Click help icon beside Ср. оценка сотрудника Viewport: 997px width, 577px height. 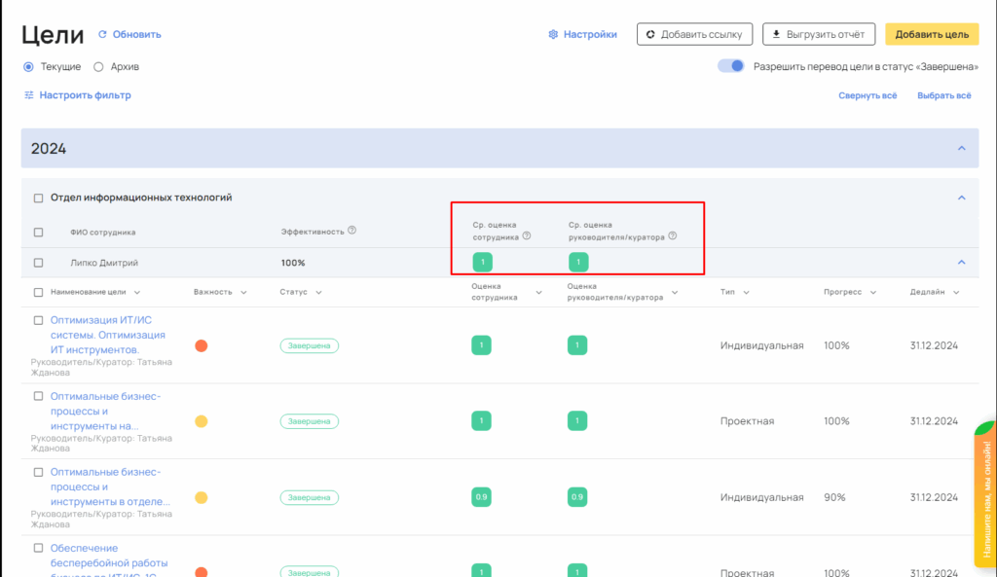coord(527,235)
